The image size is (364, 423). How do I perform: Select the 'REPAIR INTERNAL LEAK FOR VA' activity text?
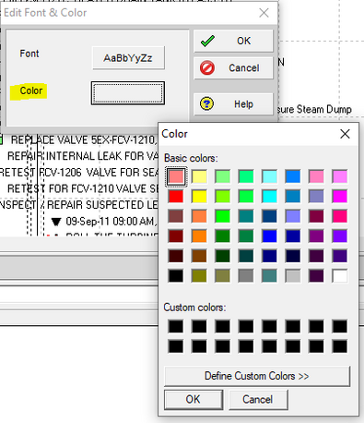point(83,156)
